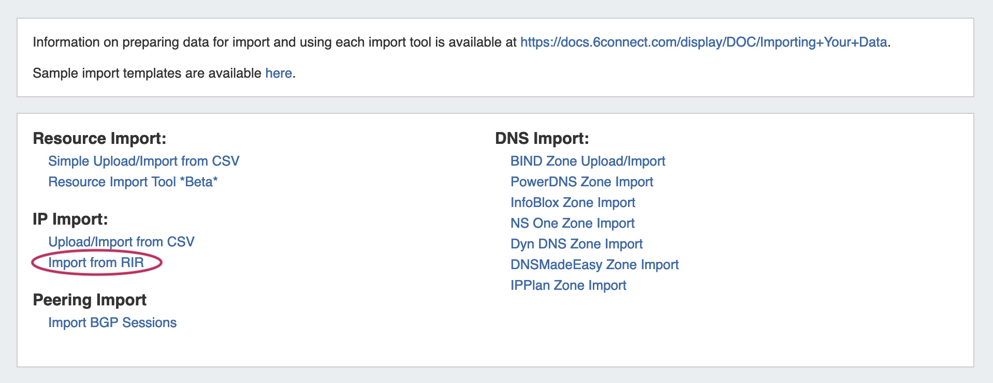
Task: Click DNSMadeEasy Zone Import
Action: (594, 264)
